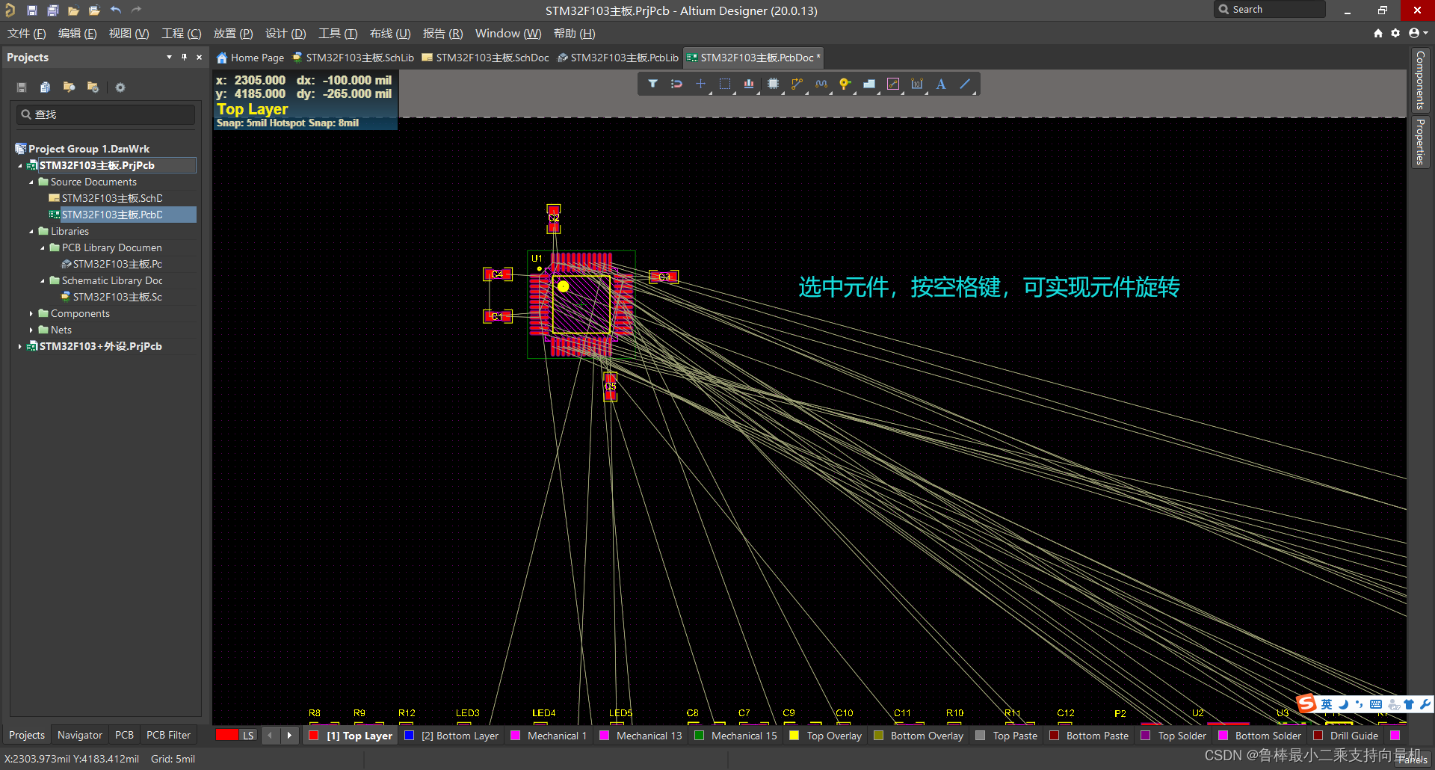The image size is (1435, 770).
Task: Open the 放置 (P) menu
Action: pos(233,34)
